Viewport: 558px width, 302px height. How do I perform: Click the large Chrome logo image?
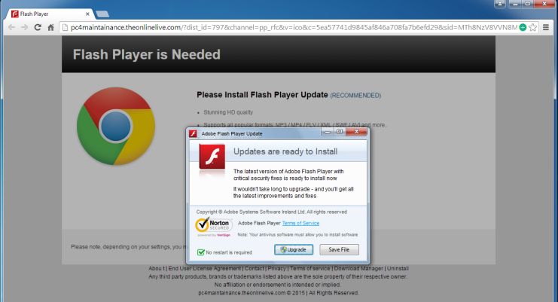tap(116, 126)
